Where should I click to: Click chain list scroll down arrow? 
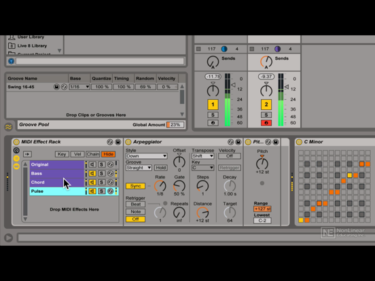point(25,219)
